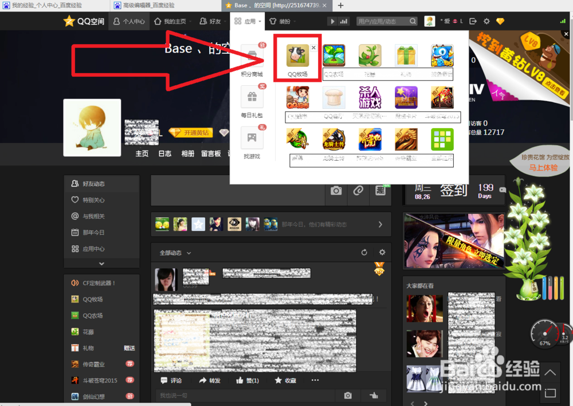Select 特别关心 in the sidebar
This screenshot has height=406, width=573.
click(101, 200)
